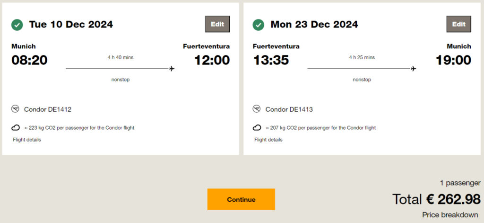Click the outbound 08:20 departure time
484x223 pixels.
(x=29, y=60)
